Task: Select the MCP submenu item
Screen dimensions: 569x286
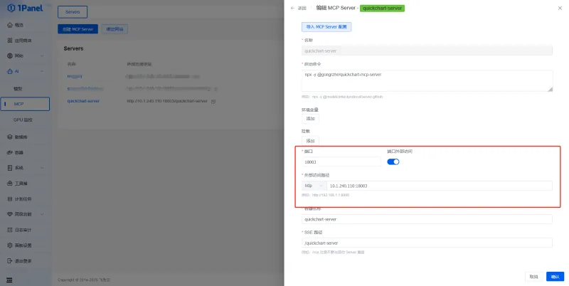Action: (x=25, y=104)
